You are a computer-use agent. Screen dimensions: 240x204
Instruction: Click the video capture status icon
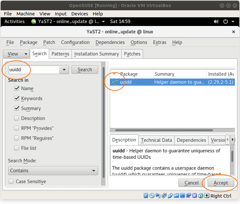(189, 196)
